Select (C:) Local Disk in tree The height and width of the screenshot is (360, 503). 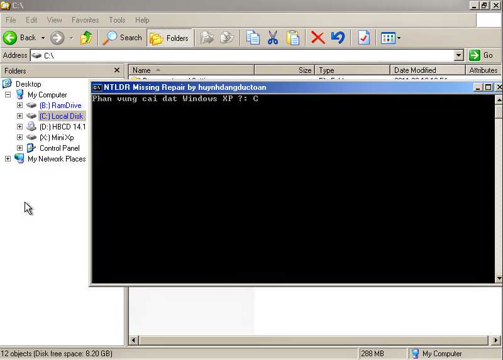tap(61, 116)
